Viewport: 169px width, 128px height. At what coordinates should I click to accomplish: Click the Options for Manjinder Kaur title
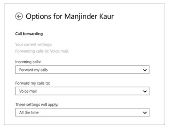coord(70,17)
